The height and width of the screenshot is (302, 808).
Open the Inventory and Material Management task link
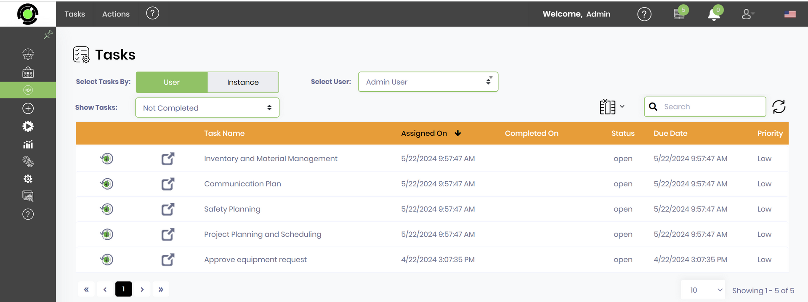coord(271,159)
